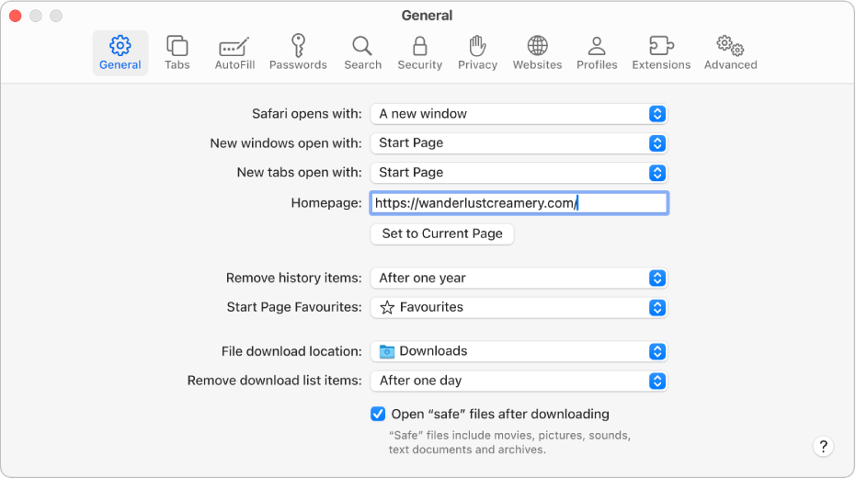Expand the Safari opens with dropdown
This screenshot has height=479, width=856.
click(519, 114)
